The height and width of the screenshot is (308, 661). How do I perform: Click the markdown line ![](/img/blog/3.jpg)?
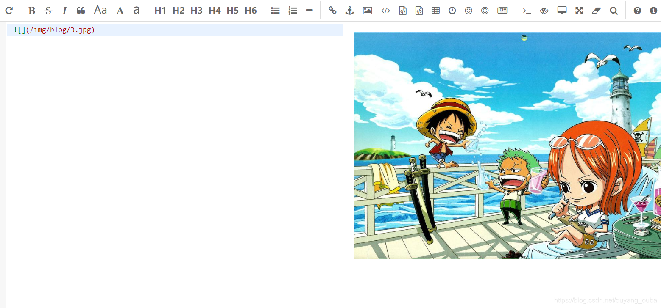point(54,30)
